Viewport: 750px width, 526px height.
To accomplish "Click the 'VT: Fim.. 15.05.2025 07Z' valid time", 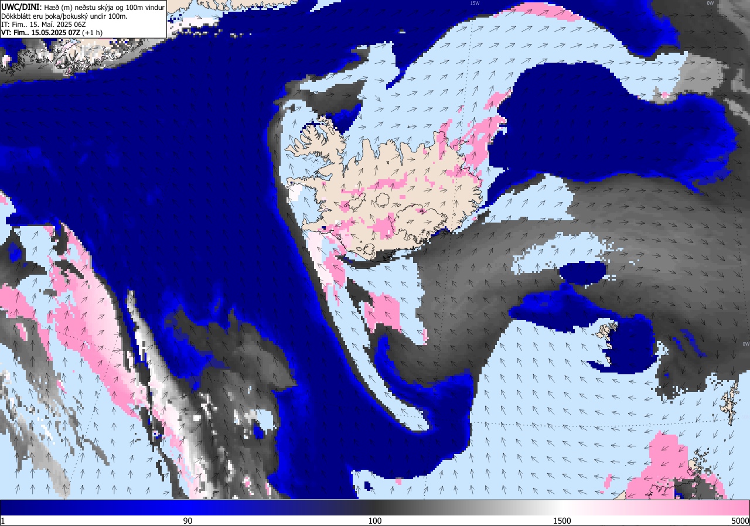I will tap(40, 32).
